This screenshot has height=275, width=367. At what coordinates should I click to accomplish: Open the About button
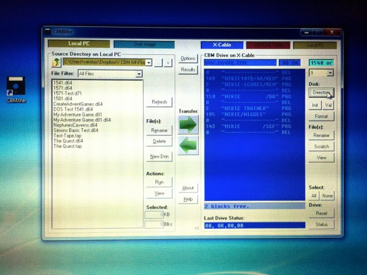point(188,188)
